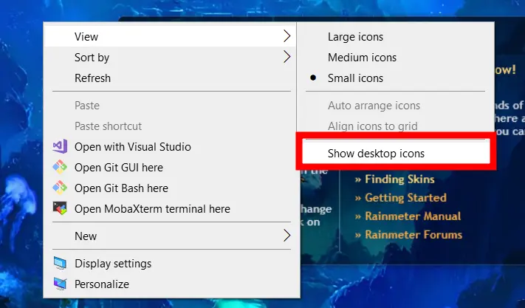Viewport: 525px width, 308px height.
Task: Click the Git GUI icon
Action: 60,168
